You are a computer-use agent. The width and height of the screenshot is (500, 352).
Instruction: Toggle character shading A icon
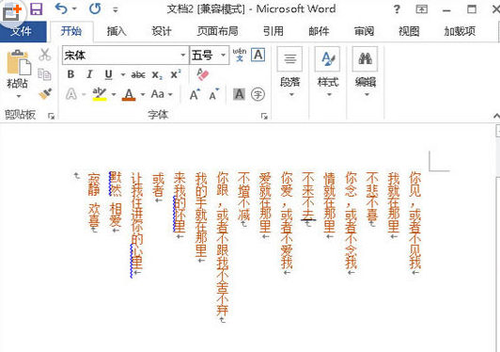point(239,94)
